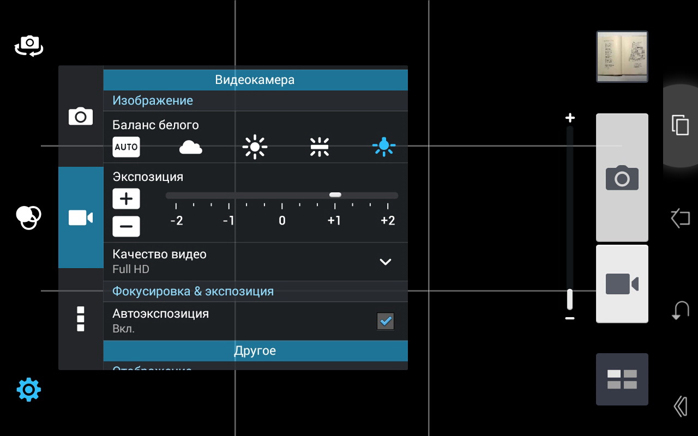The height and width of the screenshot is (436, 698).
Task: Set white balance to AUTO
Action: tap(126, 147)
